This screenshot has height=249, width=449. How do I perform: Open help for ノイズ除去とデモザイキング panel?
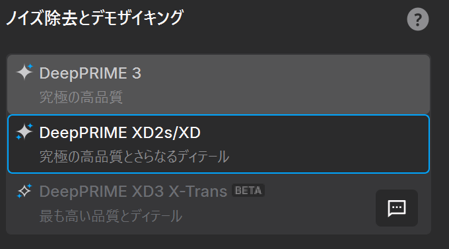point(418,20)
